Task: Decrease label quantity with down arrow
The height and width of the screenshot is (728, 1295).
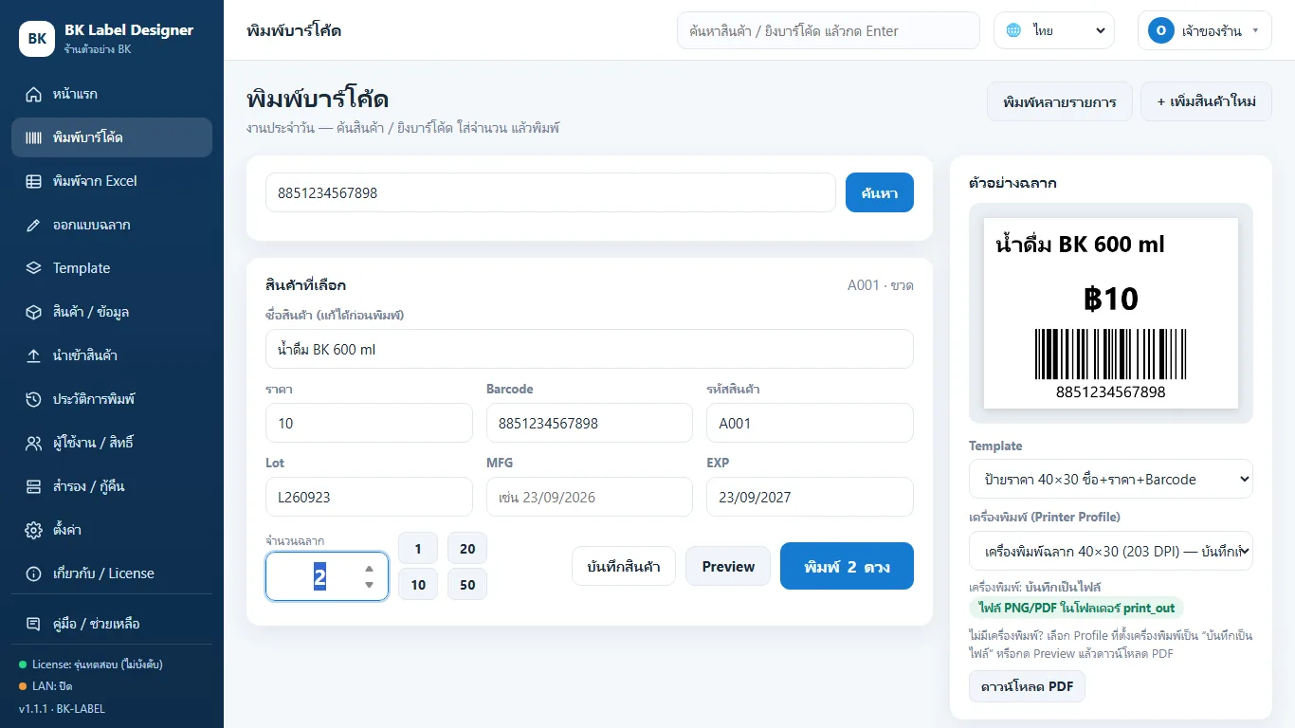Action: point(369,585)
